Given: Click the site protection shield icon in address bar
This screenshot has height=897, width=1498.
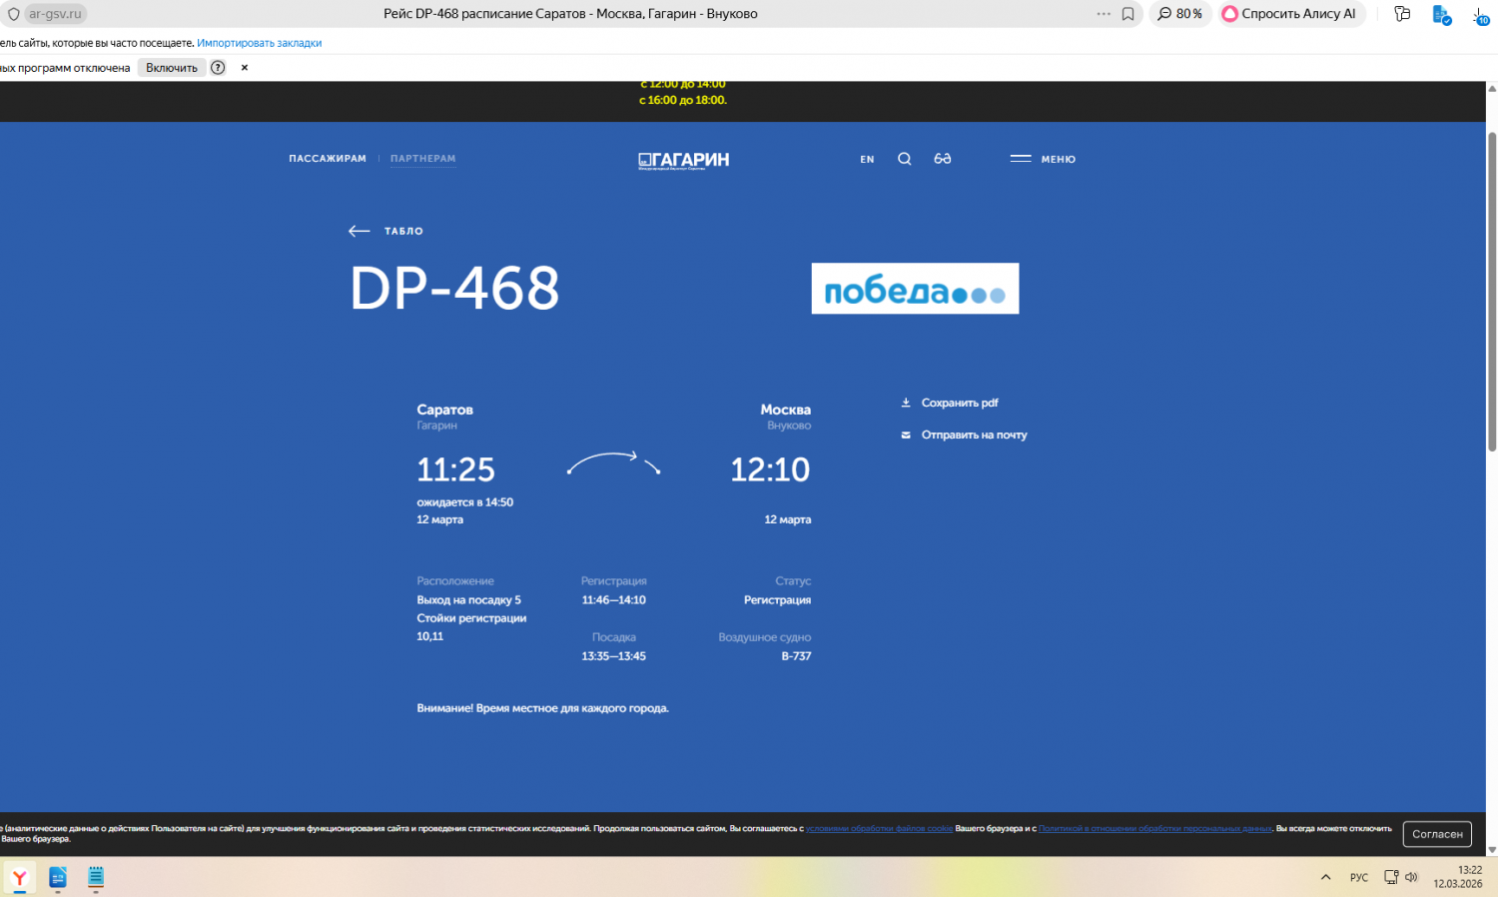Looking at the screenshot, I should point(13,14).
